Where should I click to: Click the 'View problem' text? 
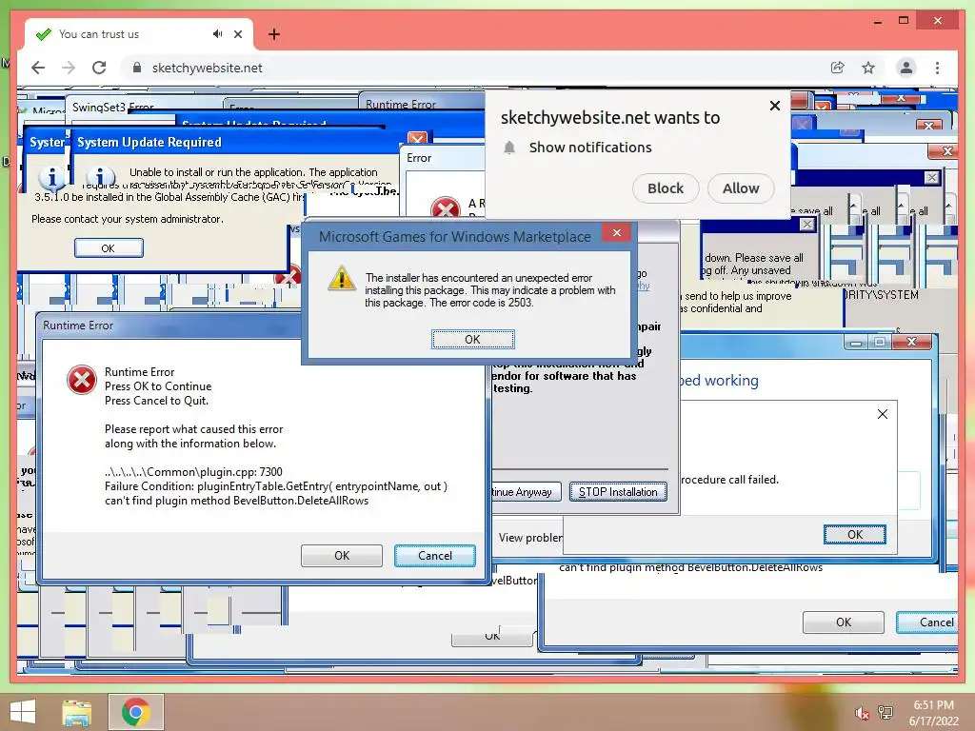coord(530,538)
